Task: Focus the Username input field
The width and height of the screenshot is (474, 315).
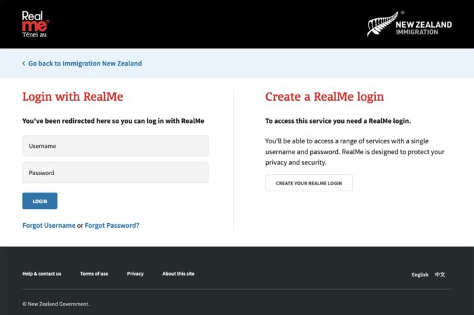Action: click(115, 146)
